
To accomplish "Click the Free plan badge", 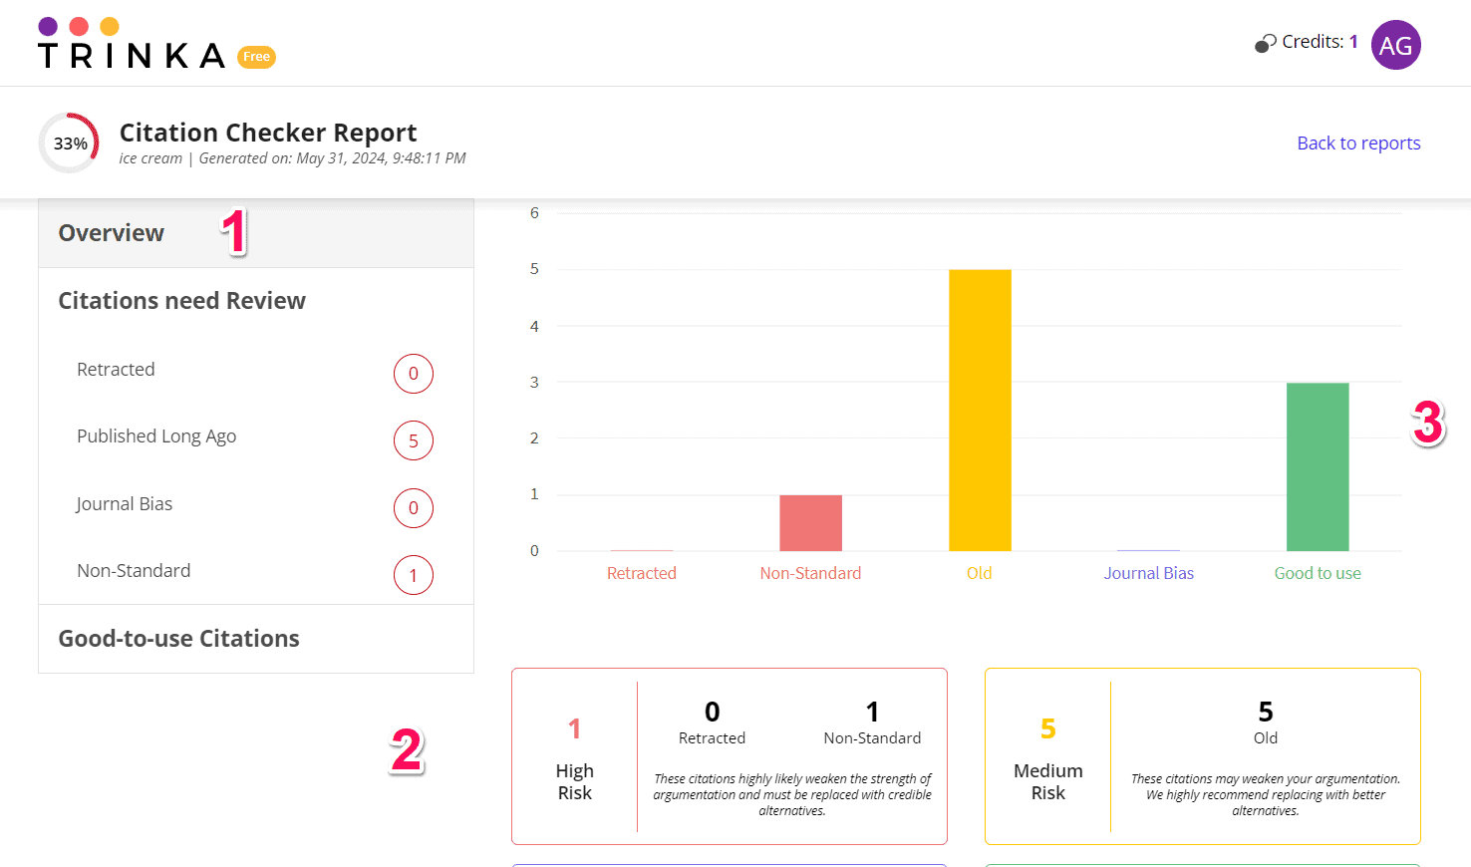I will click(x=257, y=57).
